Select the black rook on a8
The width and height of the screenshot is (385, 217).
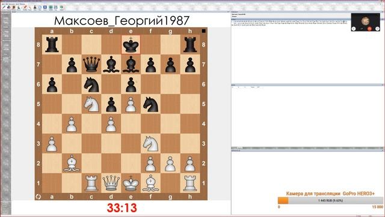coord(52,45)
